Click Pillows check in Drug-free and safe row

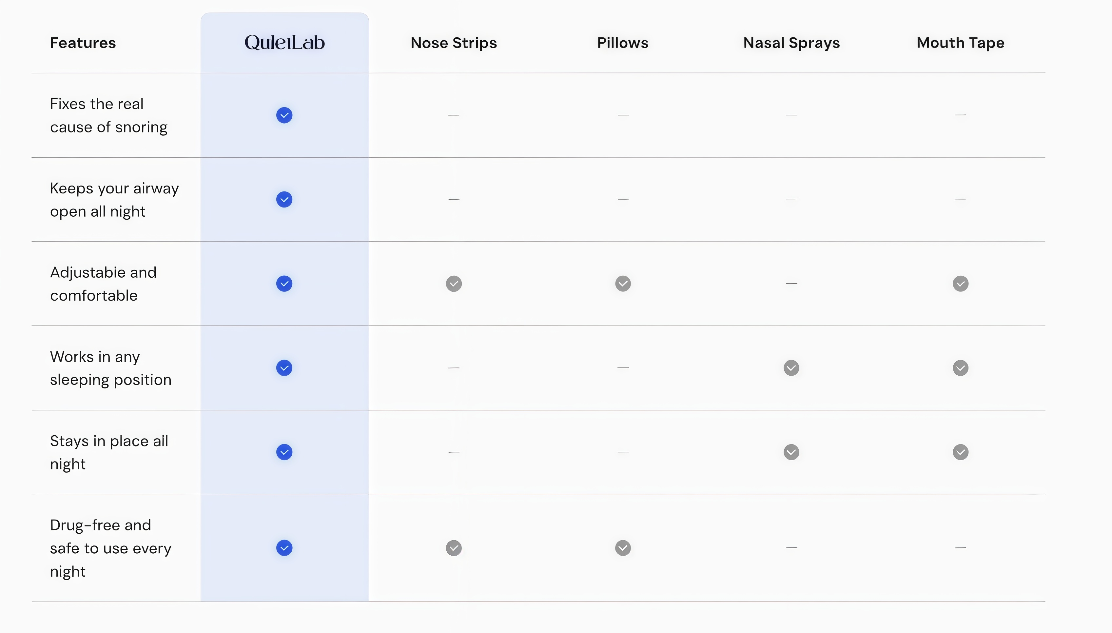click(623, 548)
